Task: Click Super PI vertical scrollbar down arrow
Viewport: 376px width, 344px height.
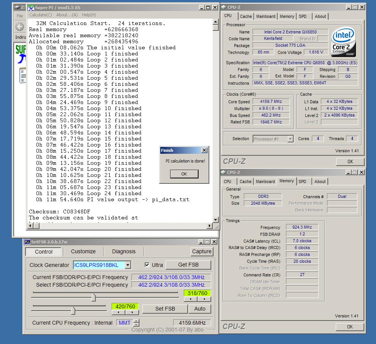Action: click(x=216, y=219)
